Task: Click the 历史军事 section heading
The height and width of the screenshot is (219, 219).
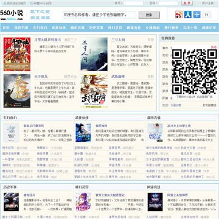Action: coord(10,187)
